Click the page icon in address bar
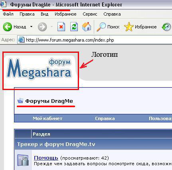 [21, 40]
